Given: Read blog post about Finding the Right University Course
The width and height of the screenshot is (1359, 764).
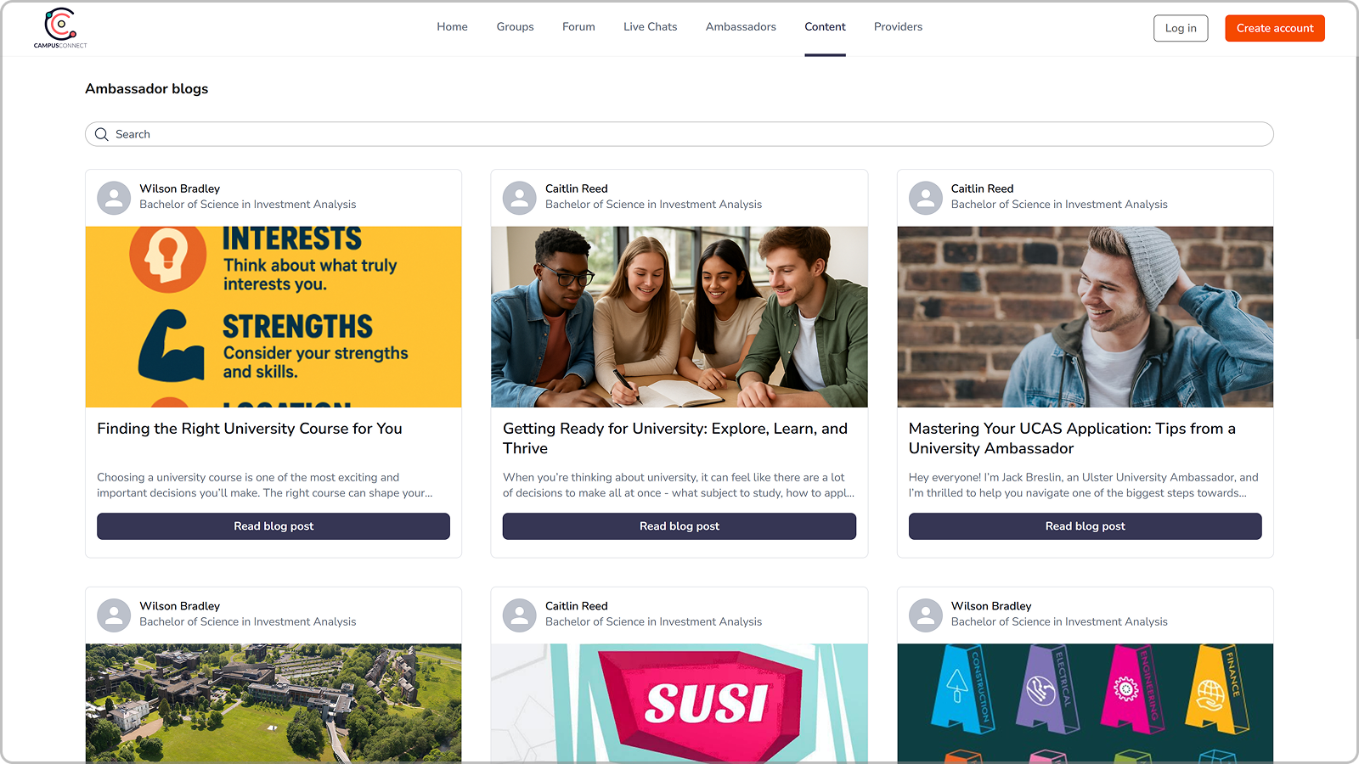Looking at the screenshot, I should point(273,526).
